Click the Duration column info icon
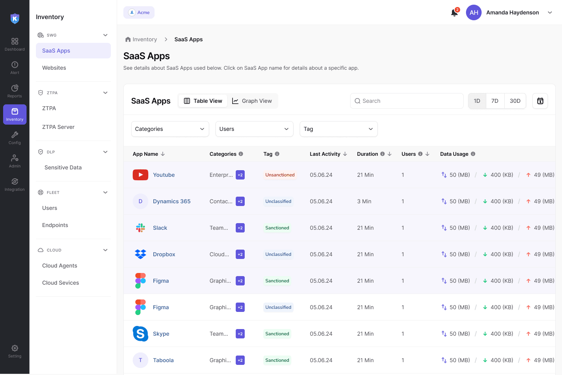Screen dimensions: 562x375 [382, 154]
